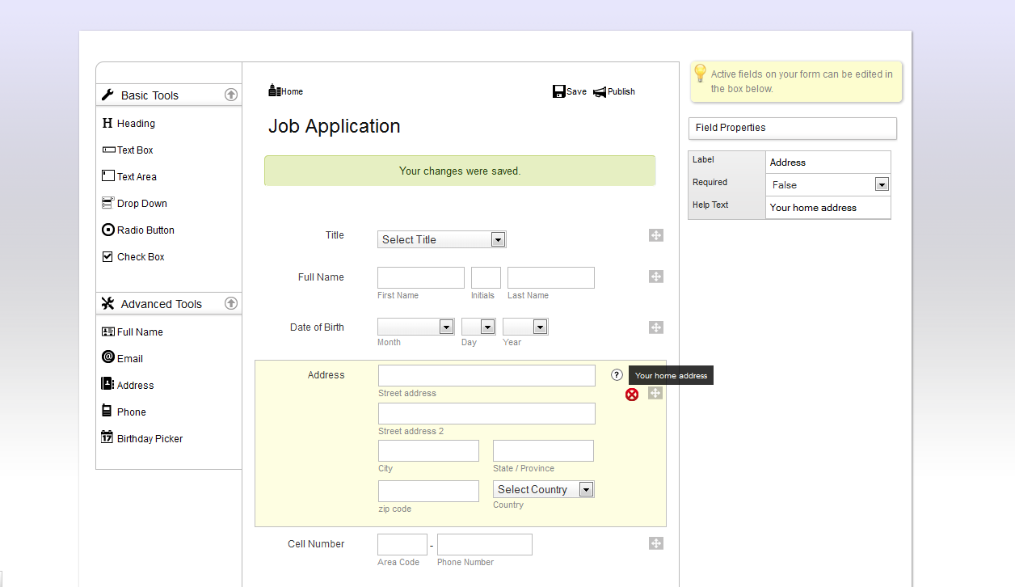Screen dimensions: 1015x587
Task: Pick the Phone tool icon
Action: [x=107, y=411]
